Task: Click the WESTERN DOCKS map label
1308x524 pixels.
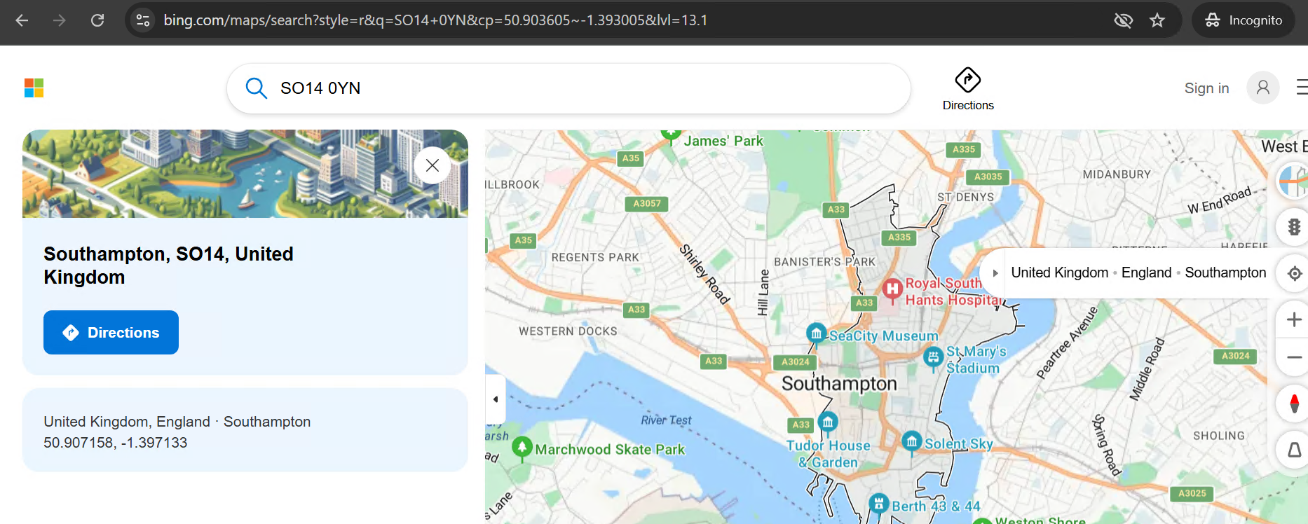Action: coord(568,331)
